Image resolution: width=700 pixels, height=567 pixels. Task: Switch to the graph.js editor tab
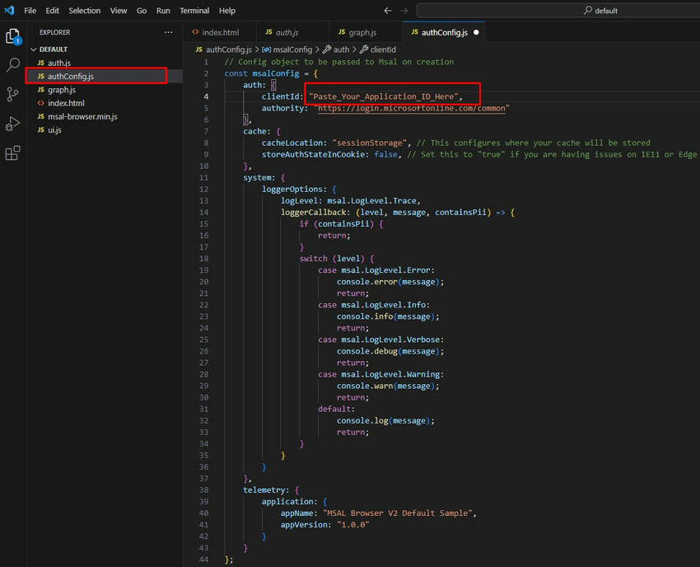pos(364,32)
